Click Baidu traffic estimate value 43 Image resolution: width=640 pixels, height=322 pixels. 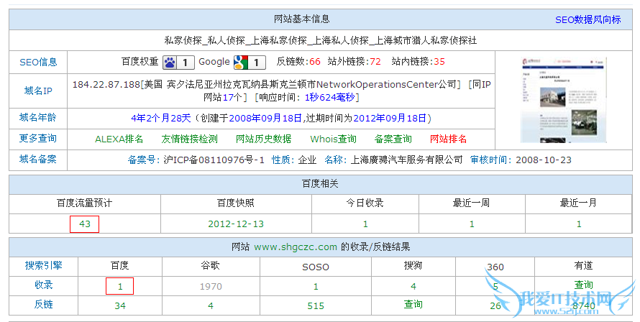84,224
